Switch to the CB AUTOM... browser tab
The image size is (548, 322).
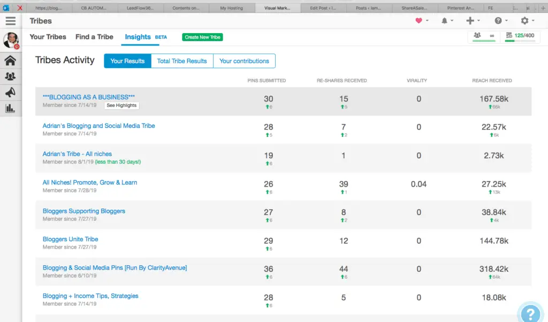(94, 8)
